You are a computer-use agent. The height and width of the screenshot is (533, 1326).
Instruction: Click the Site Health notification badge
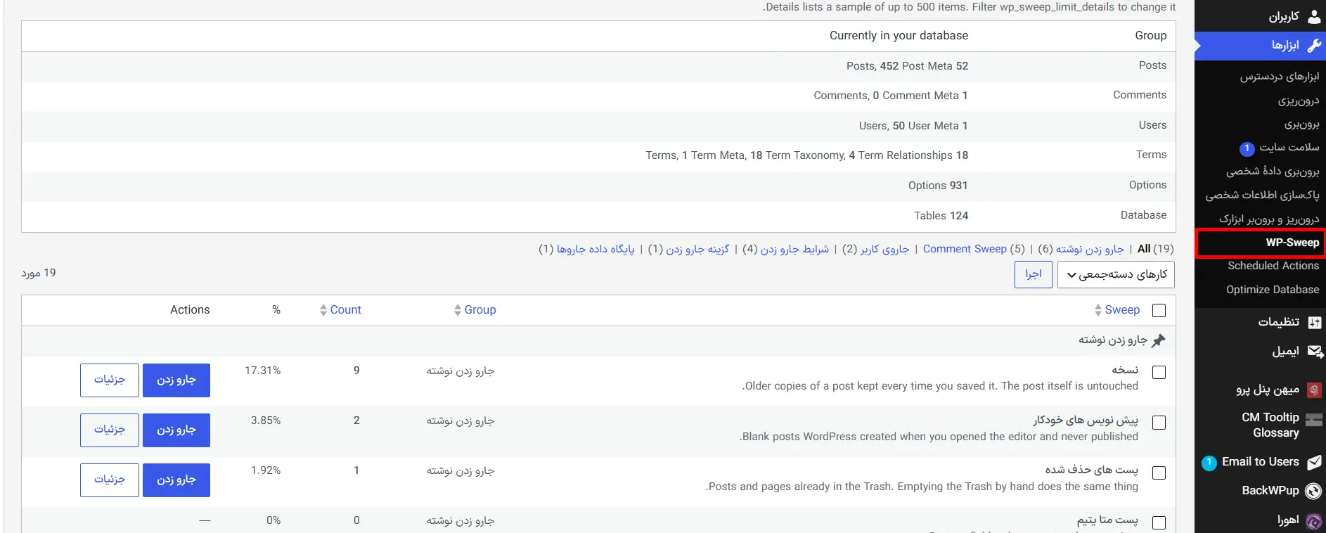(x=1247, y=148)
